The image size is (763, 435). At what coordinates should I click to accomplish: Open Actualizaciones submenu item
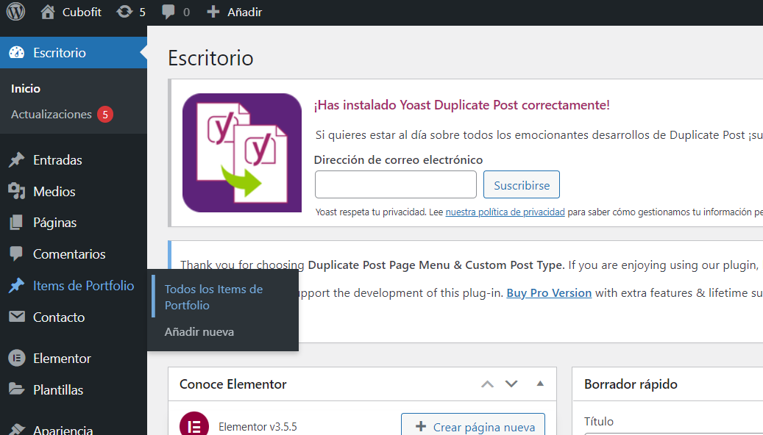coord(52,115)
